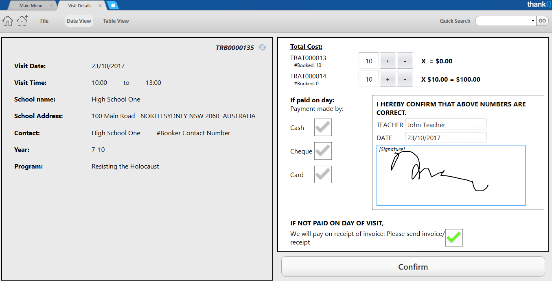Increase TRAT000013 quantity with plus button
552x281 pixels.
point(388,61)
